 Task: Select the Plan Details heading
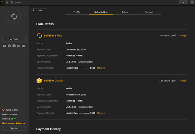(45, 24)
